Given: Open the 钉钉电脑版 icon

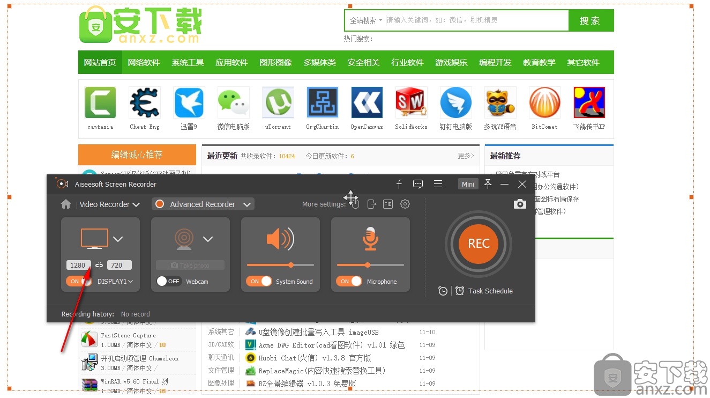Looking at the screenshot, I should [x=456, y=102].
